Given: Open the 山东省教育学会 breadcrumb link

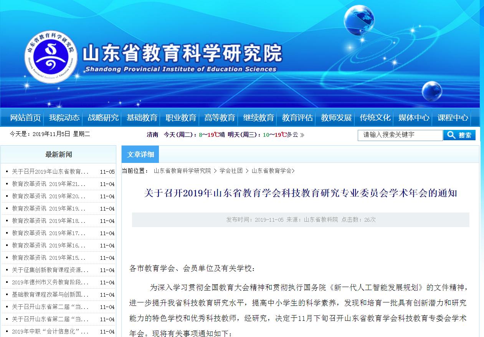Looking at the screenshot, I should tap(272, 171).
